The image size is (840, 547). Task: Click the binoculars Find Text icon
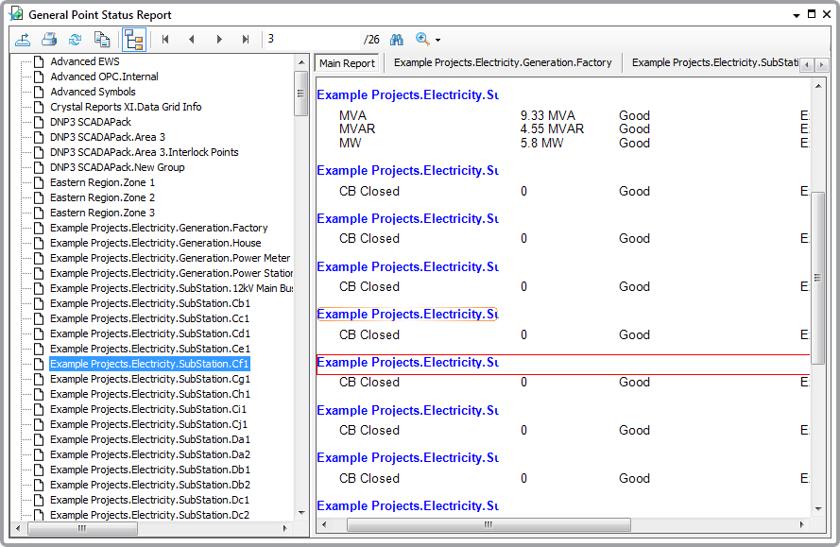tap(397, 40)
